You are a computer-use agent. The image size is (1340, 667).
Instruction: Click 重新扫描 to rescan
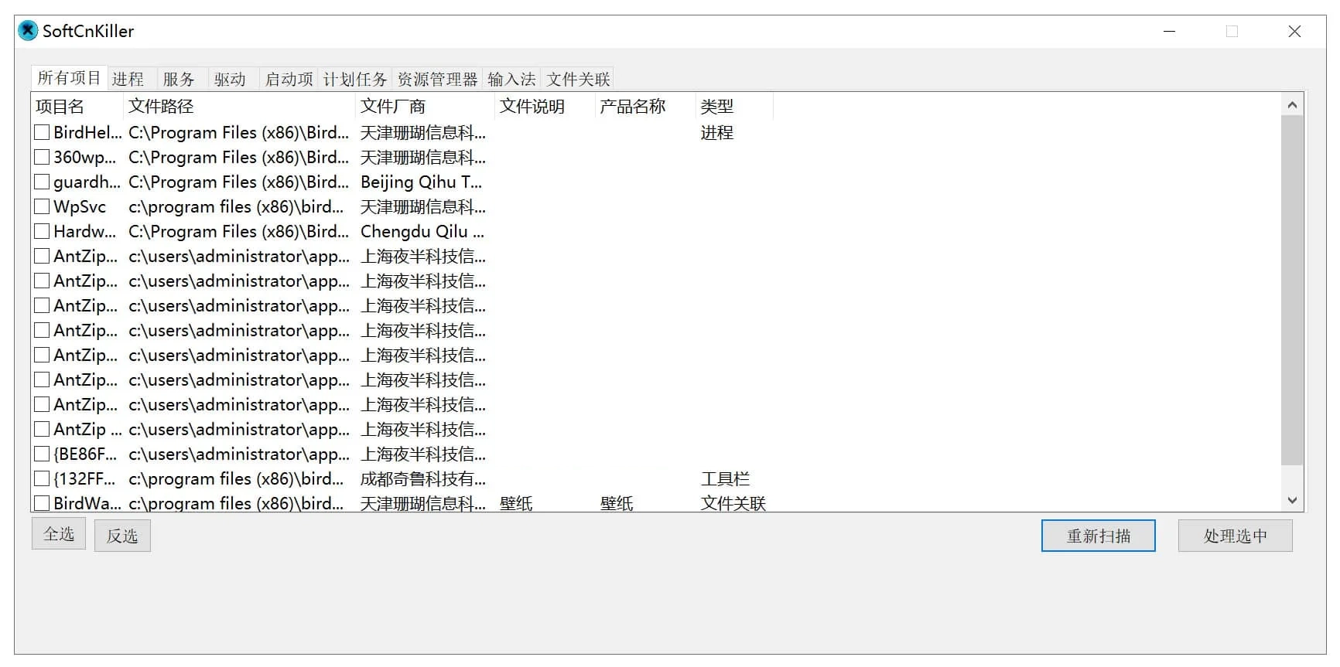coord(1098,536)
